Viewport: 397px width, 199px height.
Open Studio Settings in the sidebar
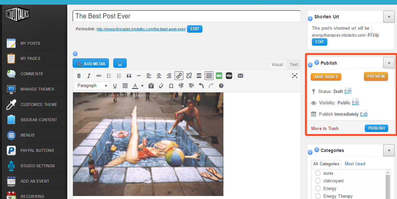[x=37, y=166]
